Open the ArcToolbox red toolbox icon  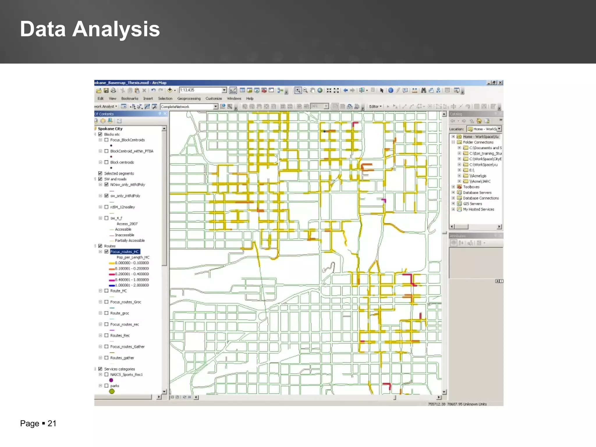pyautogui.click(x=264, y=91)
